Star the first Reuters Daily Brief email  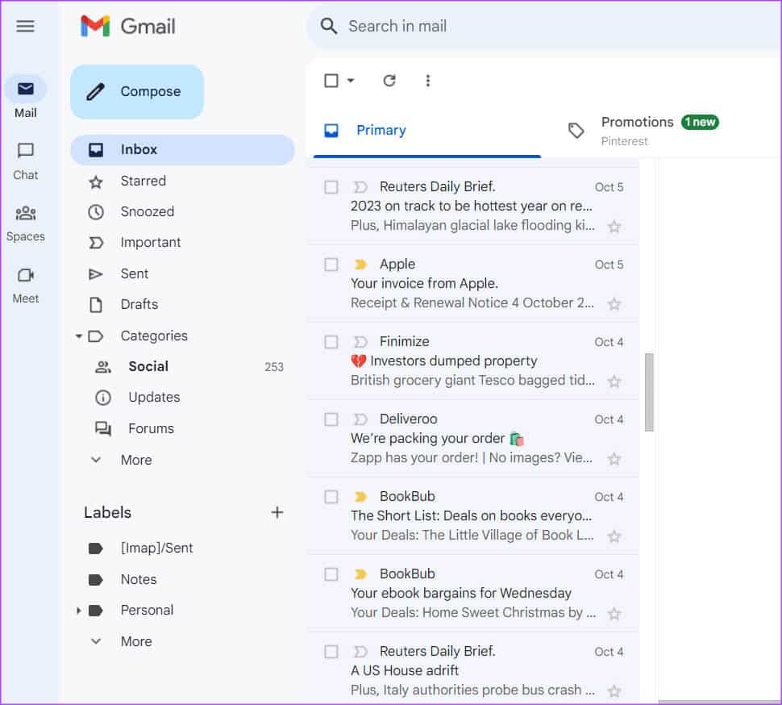614,227
